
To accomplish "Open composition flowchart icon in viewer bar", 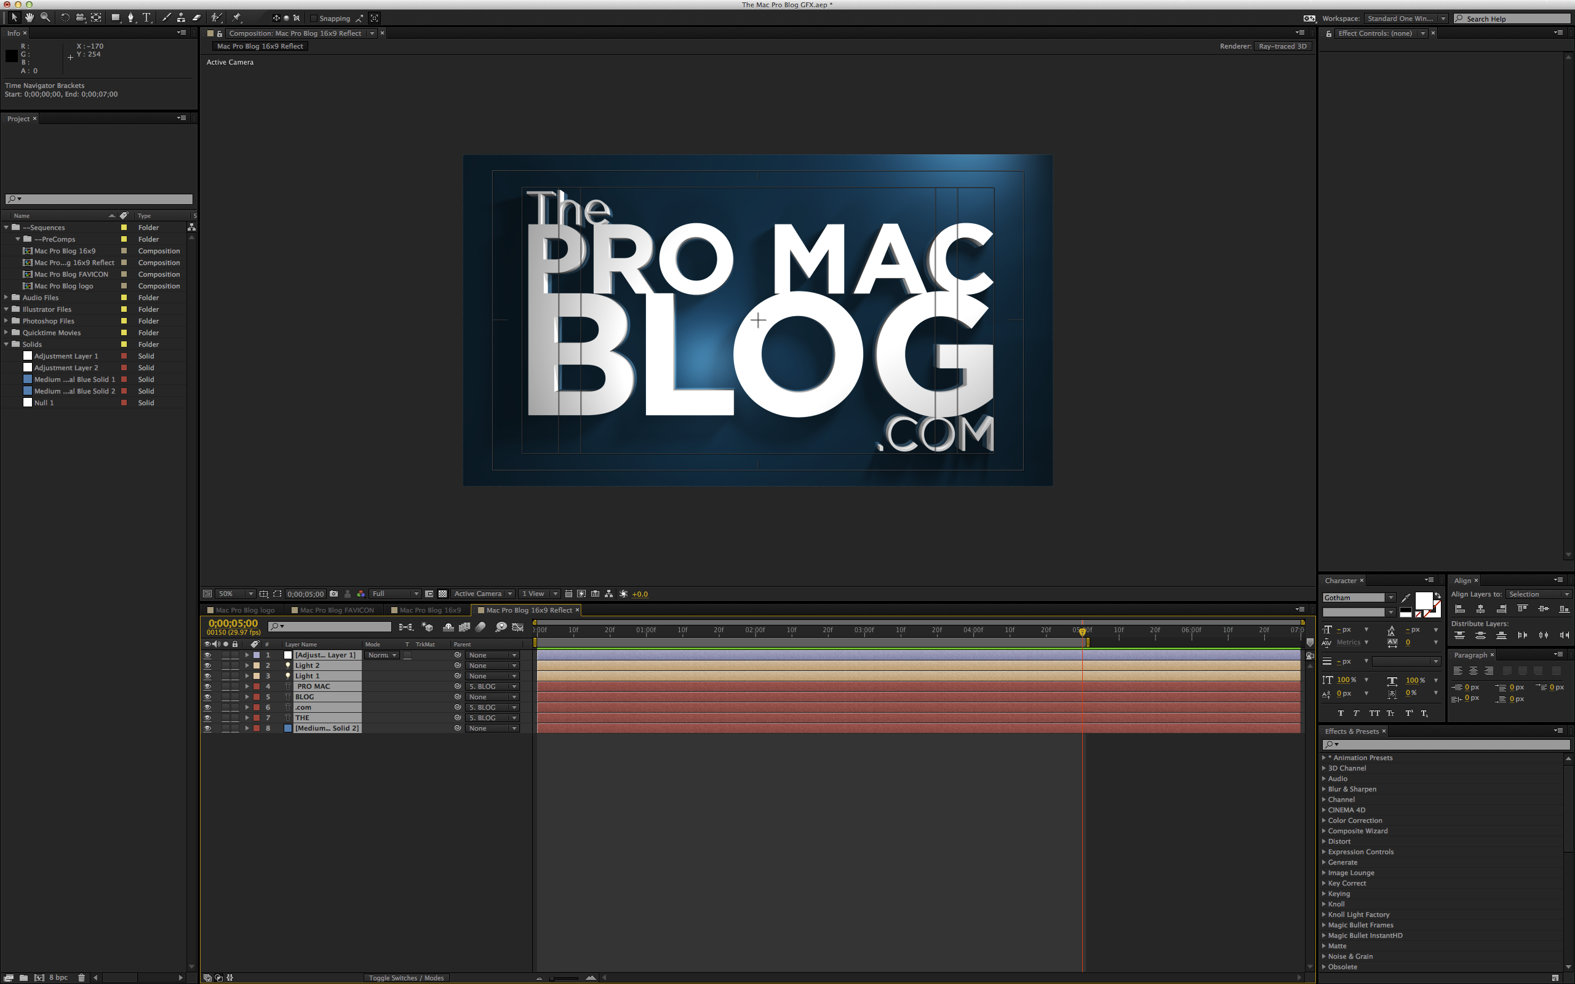I will click(608, 593).
